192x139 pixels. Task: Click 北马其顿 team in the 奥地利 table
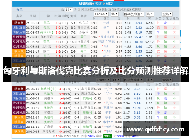click(88, 89)
